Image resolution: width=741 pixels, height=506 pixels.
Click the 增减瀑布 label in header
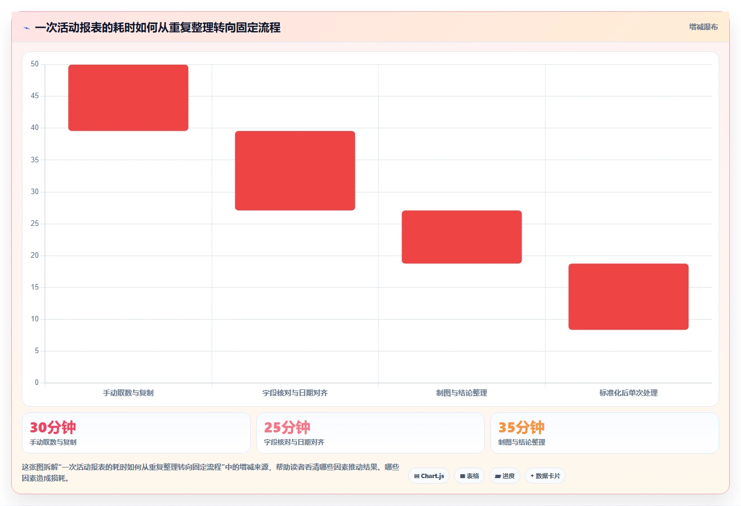pos(703,27)
